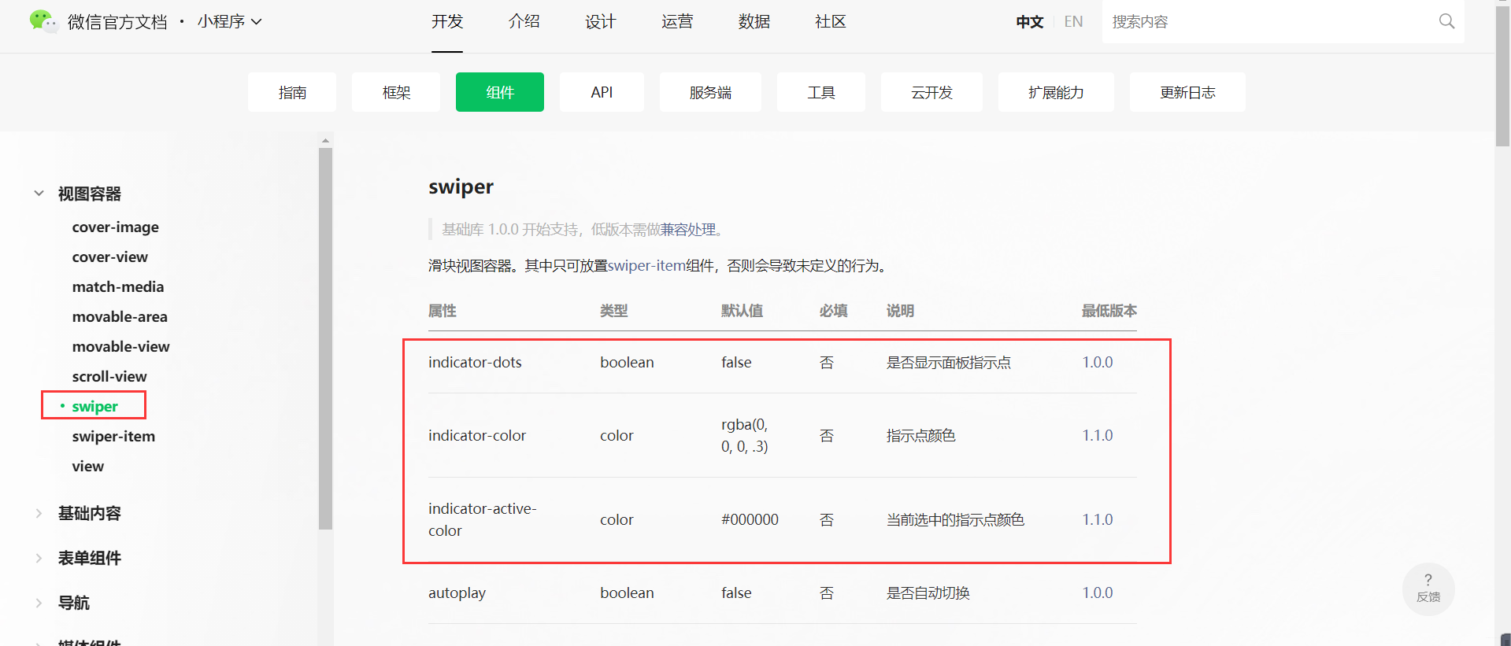Open the 设计 top menu
The width and height of the screenshot is (1511, 646).
[x=600, y=21]
